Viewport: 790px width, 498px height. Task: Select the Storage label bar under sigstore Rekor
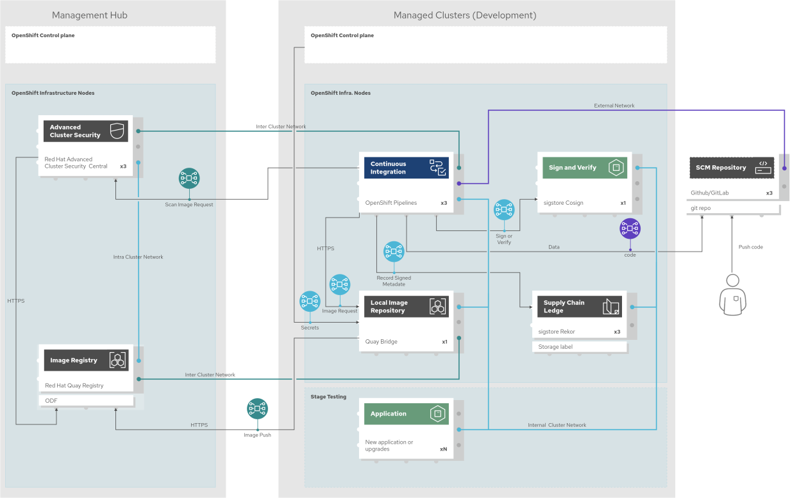pyautogui.click(x=580, y=346)
